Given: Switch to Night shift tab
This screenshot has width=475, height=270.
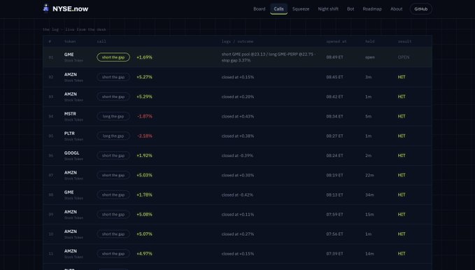Looking at the screenshot, I should tap(328, 9).
